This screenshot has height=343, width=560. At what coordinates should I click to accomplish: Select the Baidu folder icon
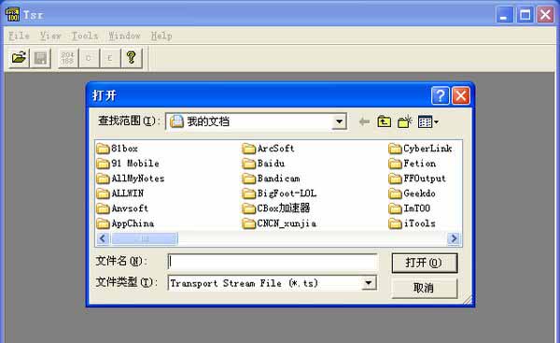point(249,164)
